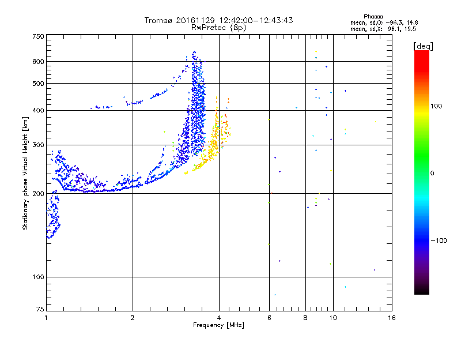This screenshot has width=461, height=346.
Task: Click the y-axis tick label '600'
Action: [x=39, y=62]
